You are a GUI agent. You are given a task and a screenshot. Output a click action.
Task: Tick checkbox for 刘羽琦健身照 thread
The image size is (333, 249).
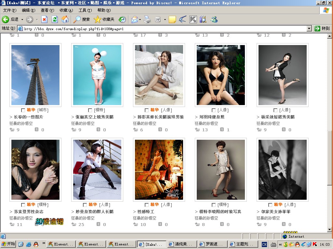tap(214, 110)
